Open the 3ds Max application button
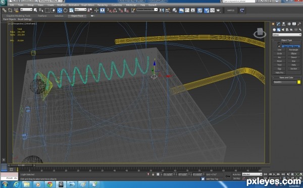The width and height of the screenshot is (303, 188). point(4,3)
